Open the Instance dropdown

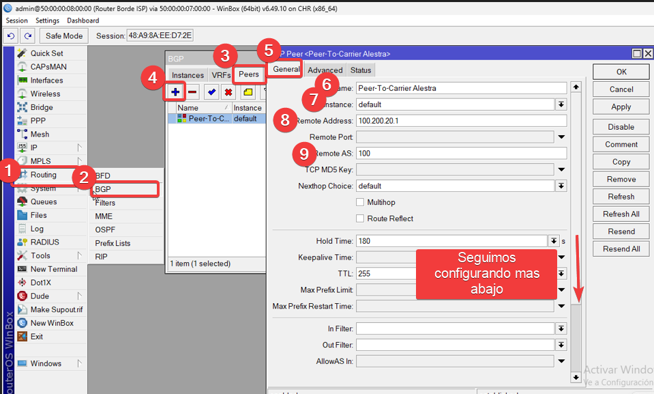coord(561,104)
